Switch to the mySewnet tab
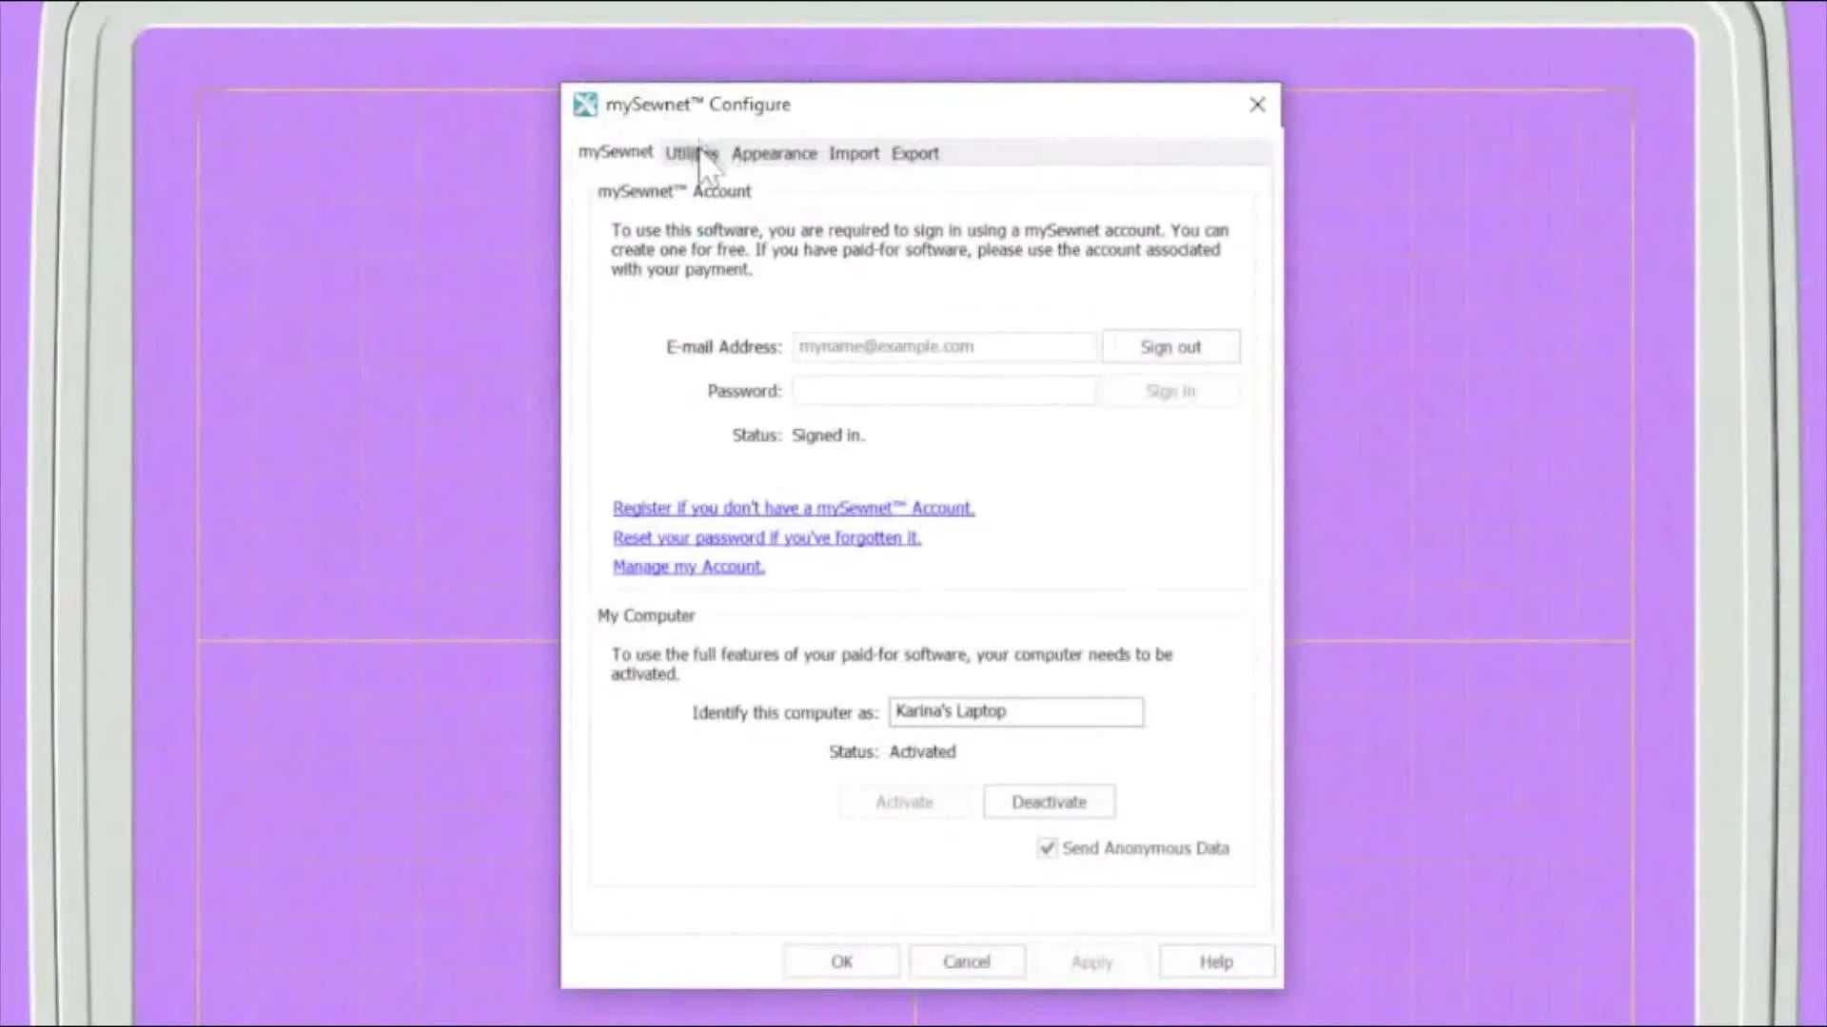The height and width of the screenshot is (1027, 1827). (x=616, y=152)
